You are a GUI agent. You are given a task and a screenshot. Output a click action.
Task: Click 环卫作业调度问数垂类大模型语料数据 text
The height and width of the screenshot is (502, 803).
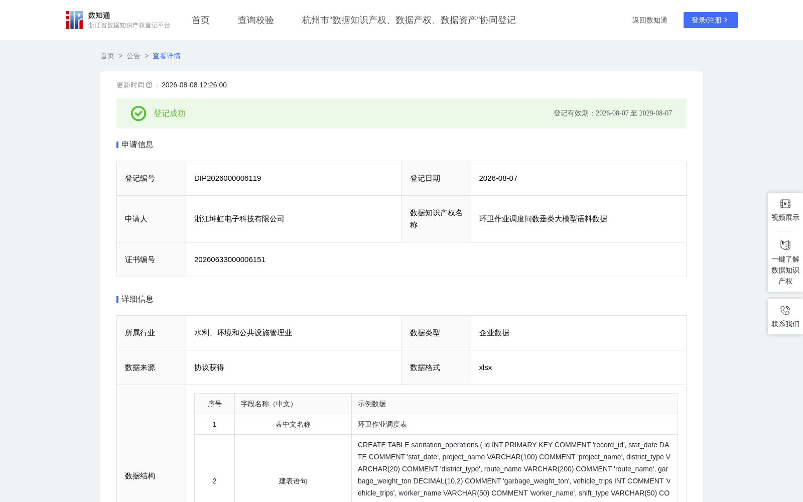[x=544, y=219]
